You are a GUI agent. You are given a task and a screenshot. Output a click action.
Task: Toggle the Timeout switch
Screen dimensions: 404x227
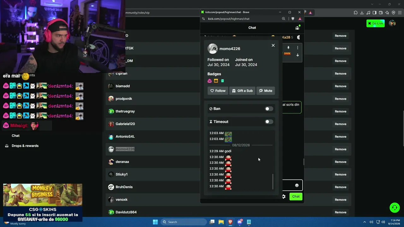pyautogui.click(x=269, y=122)
